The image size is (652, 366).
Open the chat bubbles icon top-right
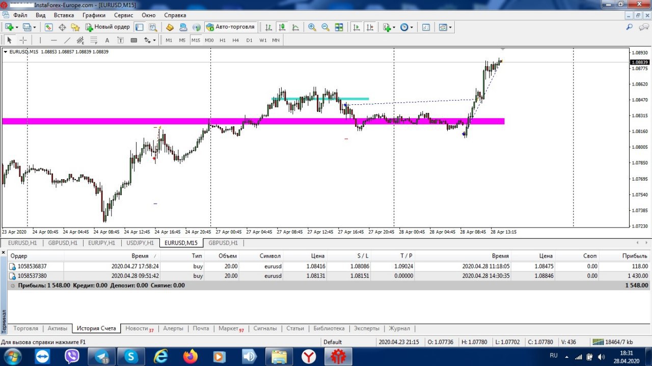643,27
